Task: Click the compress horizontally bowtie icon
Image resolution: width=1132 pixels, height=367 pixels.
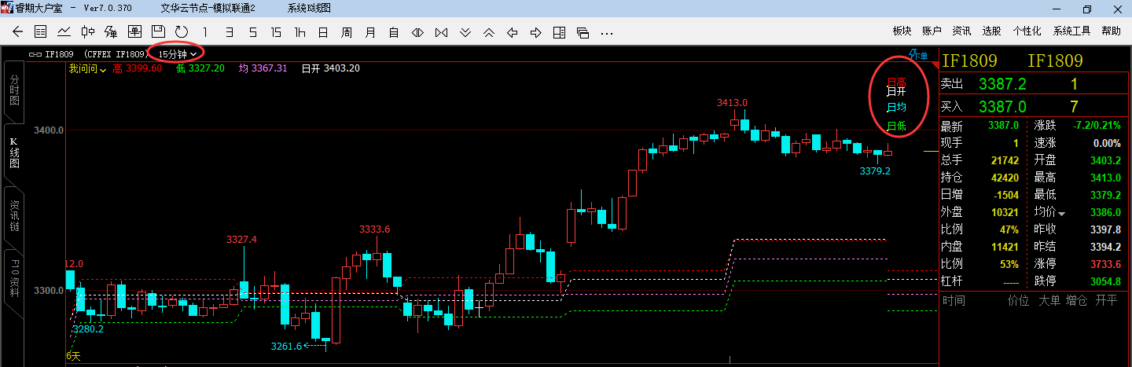Action: point(441,32)
